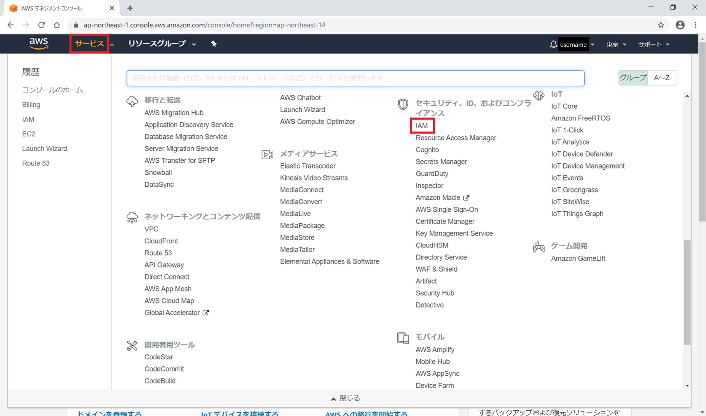Expand the リソースグループ dropdown
The height and width of the screenshot is (416, 706).
tap(162, 44)
